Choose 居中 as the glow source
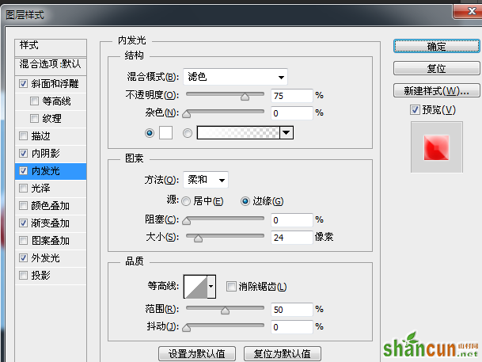 186,201
